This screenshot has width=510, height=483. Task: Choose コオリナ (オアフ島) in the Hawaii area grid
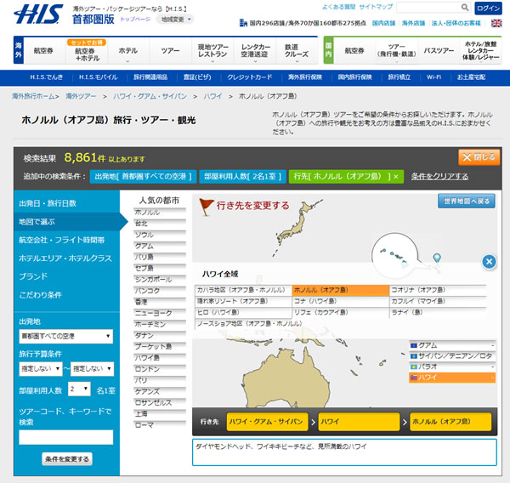(436, 289)
